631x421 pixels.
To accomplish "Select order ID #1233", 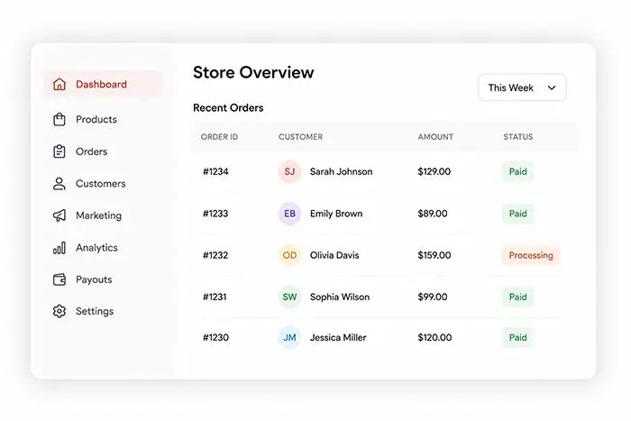I will [215, 214].
